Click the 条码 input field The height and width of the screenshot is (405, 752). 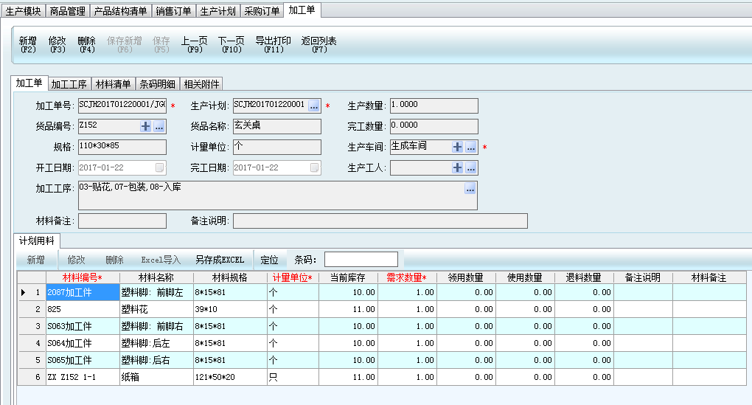click(x=361, y=260)
